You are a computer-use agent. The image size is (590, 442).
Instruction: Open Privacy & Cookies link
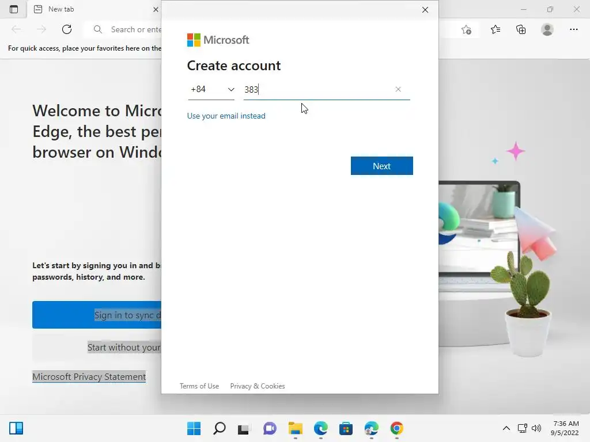tap(258, 386)
